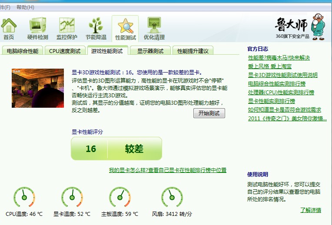This screenshot has width=332, height=225.
Task: Click the 开始测试 button
Action: pyautogui.click(x=209, y=113)
